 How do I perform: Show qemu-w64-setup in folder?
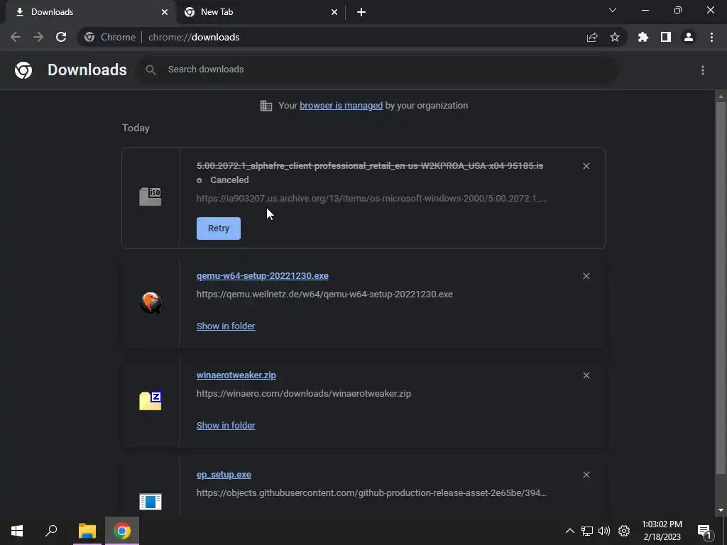pos(226,326)
